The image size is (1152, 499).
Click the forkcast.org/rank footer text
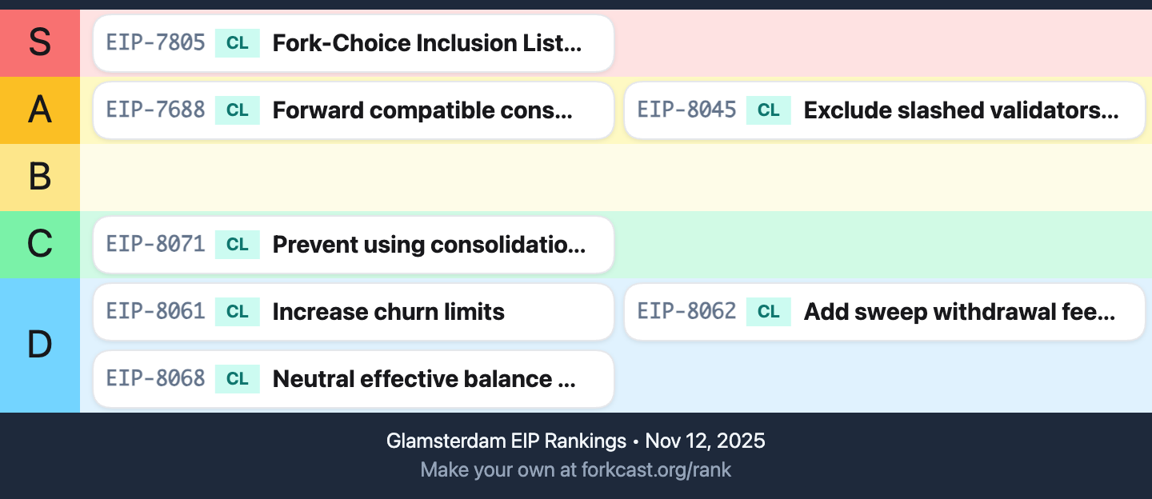(x=576, y=469)
